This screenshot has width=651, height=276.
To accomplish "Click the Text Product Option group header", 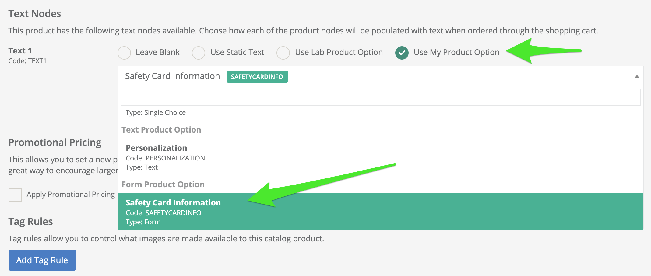I will 161,130.
